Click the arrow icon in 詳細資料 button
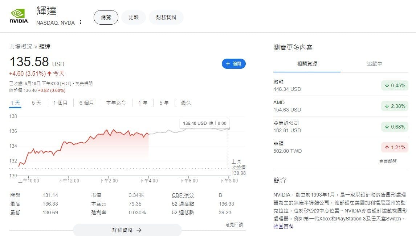This screenshot has height=236, width=416. pyautogui.click(x=139, y=231)
